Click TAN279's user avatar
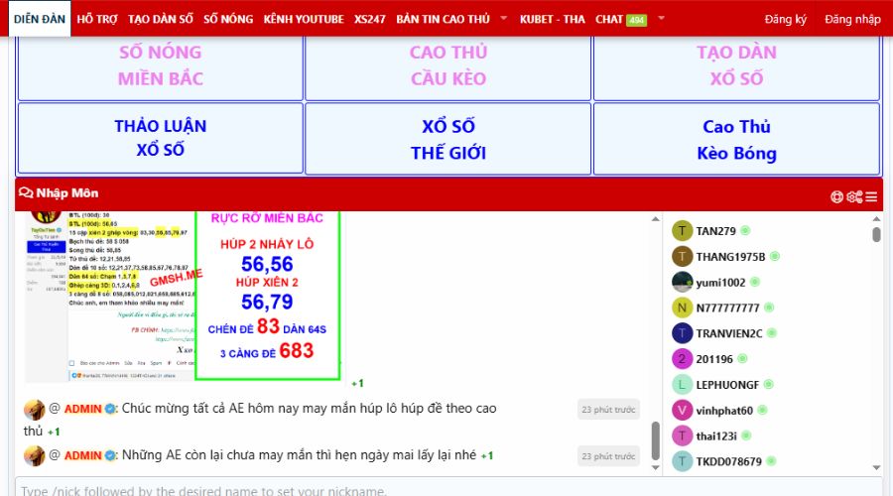 click(682, 231)
